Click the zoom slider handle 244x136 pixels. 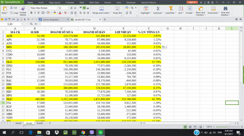click(x=228, y=127)
